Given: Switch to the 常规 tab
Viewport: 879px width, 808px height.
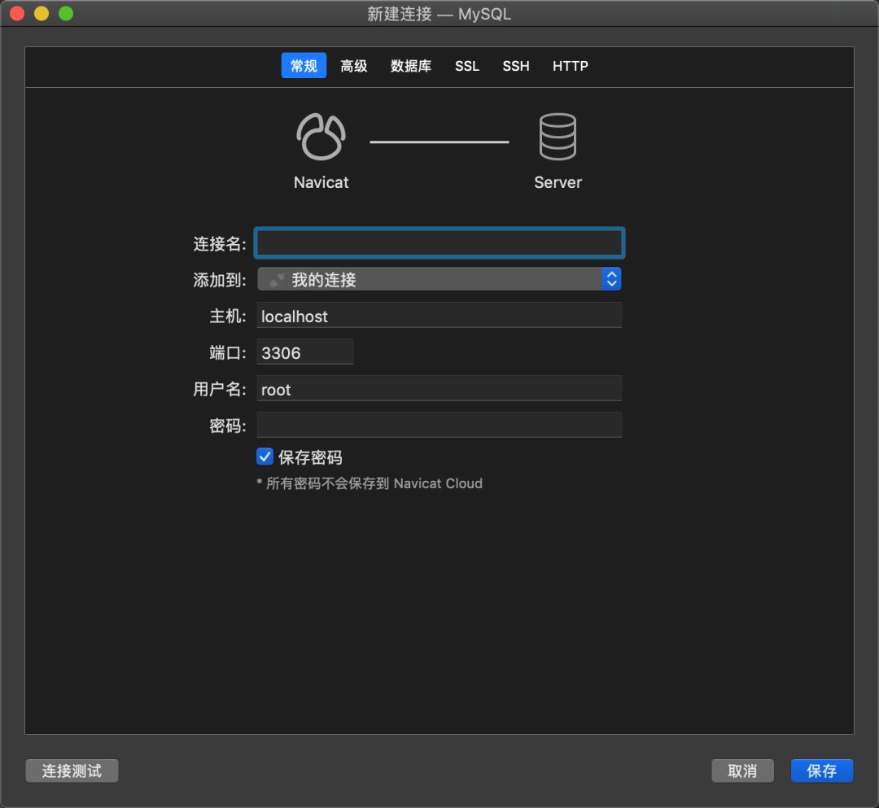Looking at the screenshot, I should pyautogui.click(x=304, y=66).
